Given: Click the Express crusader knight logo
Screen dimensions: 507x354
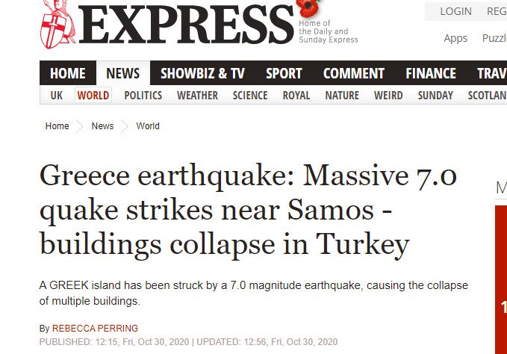Looking at the screenshot, I should (x=57, y=24).
